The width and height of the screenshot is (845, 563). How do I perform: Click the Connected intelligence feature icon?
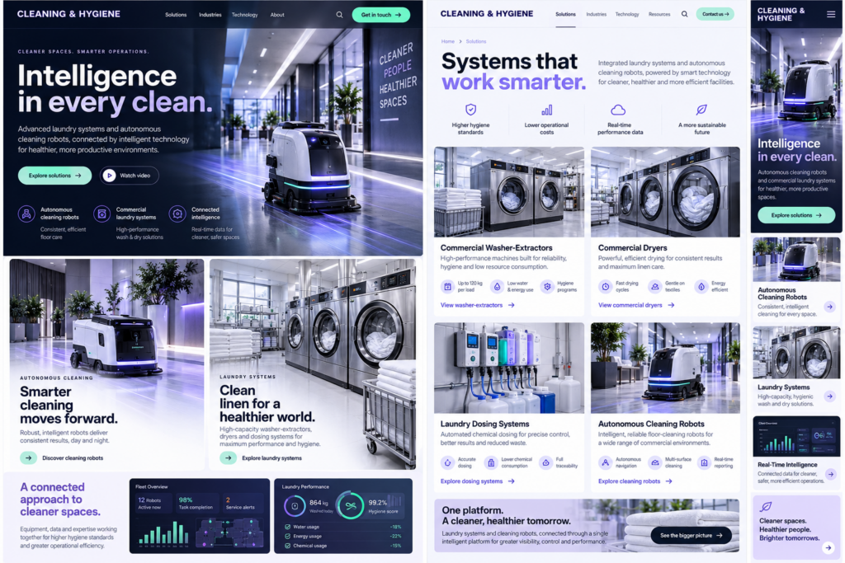[177, 213]
